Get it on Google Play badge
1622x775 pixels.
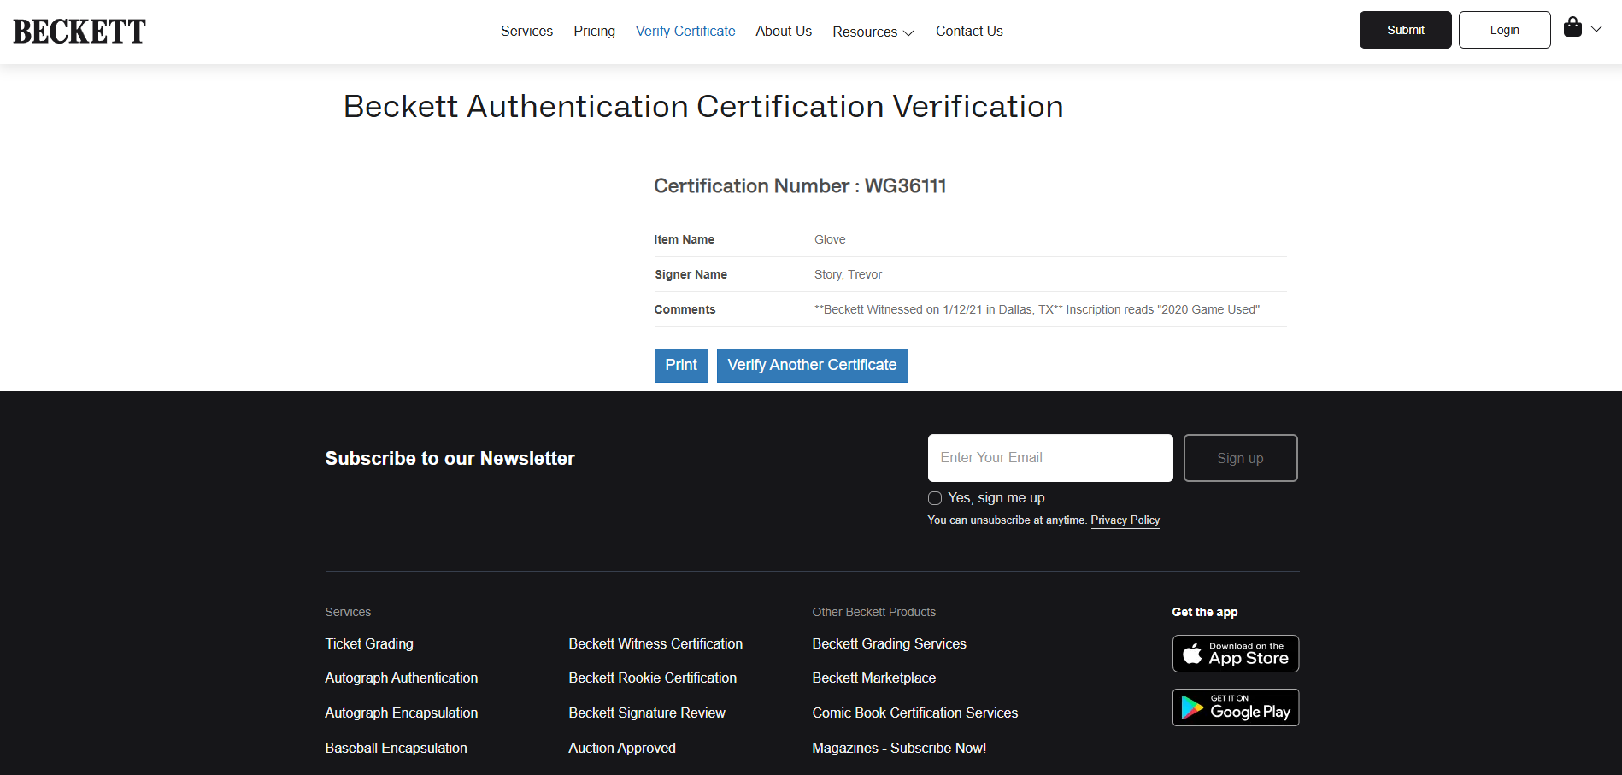[x=1236, y=707]
